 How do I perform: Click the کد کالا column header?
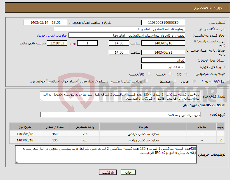point(202,127)
